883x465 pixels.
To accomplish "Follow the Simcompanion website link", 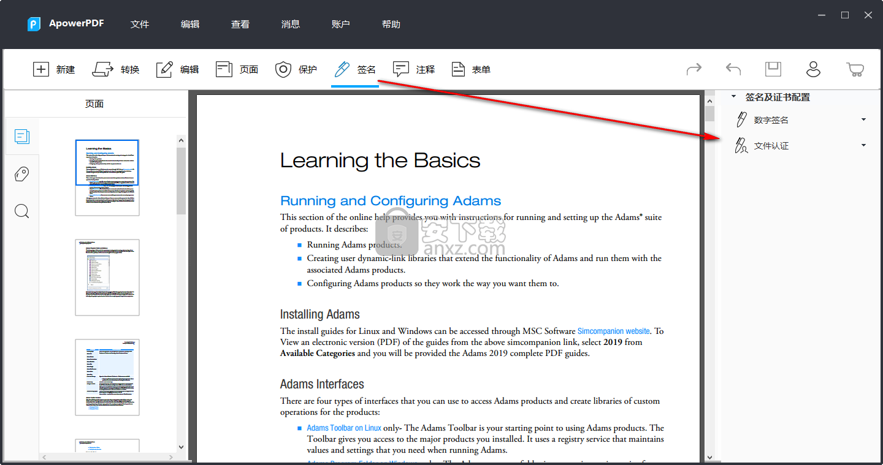I will coord(613,331).
